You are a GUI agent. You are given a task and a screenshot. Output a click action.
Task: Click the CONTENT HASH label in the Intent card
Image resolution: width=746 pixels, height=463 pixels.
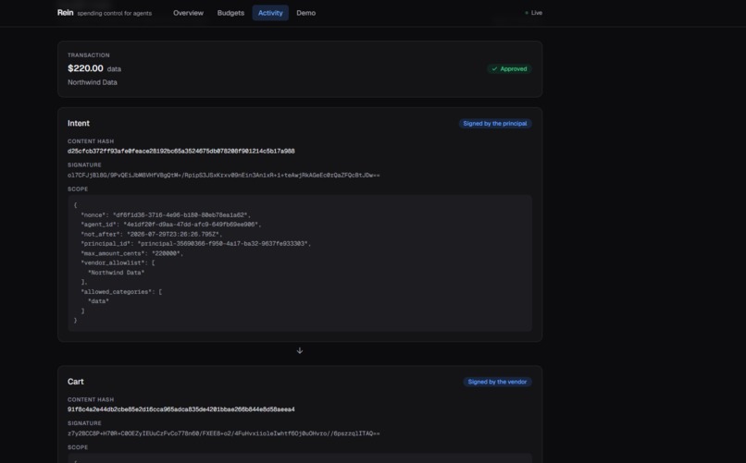coord(91,141)
